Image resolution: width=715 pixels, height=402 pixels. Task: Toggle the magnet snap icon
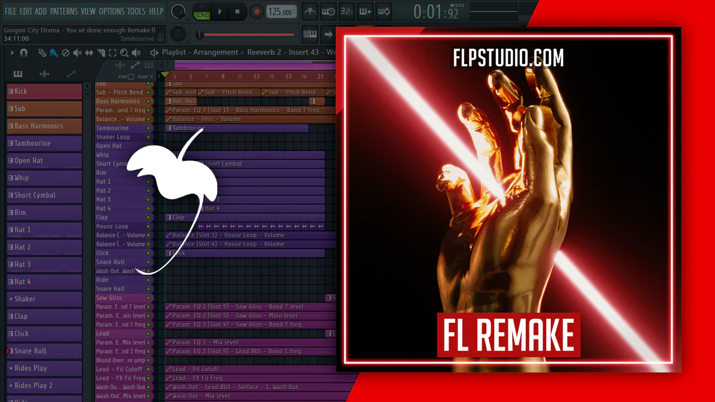pos(23,52)
